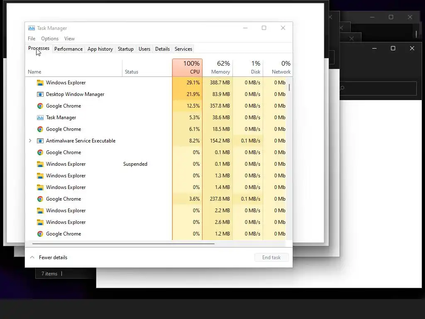Viewport: 425px width, 319px height.
Task: Click the Task Manager title bar icon
Action: click(x=32, y=28)
